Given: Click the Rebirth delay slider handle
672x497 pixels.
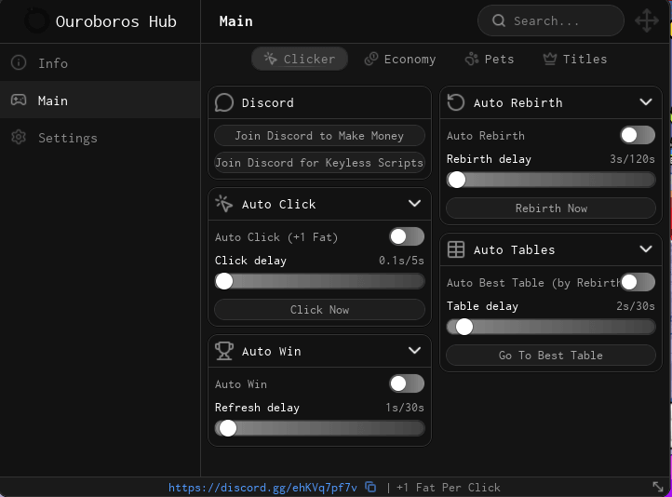Looking at the screenshot, I should click(x=456, y=180).
